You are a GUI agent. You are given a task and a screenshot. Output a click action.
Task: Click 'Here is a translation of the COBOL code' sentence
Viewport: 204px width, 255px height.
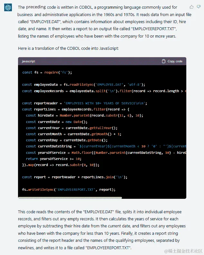(68, 48)
